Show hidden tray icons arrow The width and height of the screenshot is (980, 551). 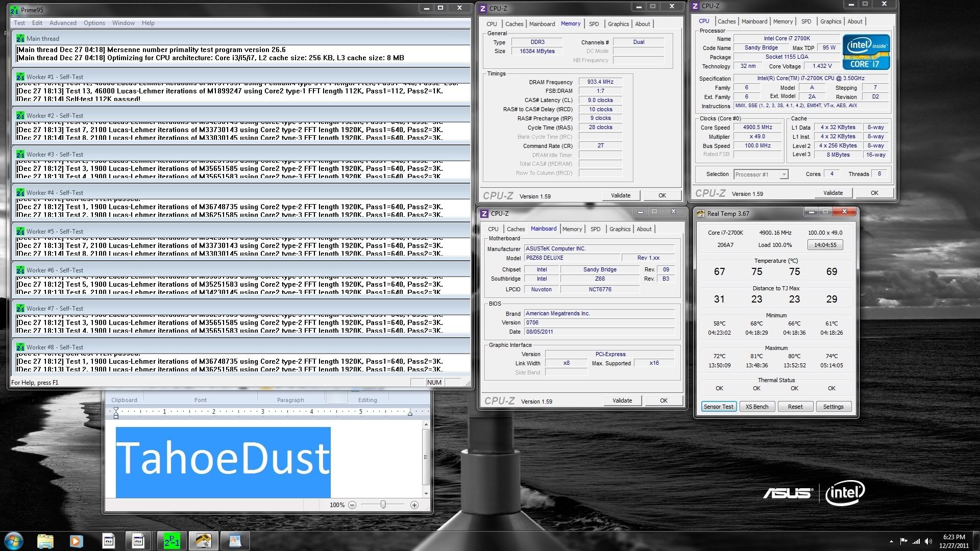pos(891,541)
